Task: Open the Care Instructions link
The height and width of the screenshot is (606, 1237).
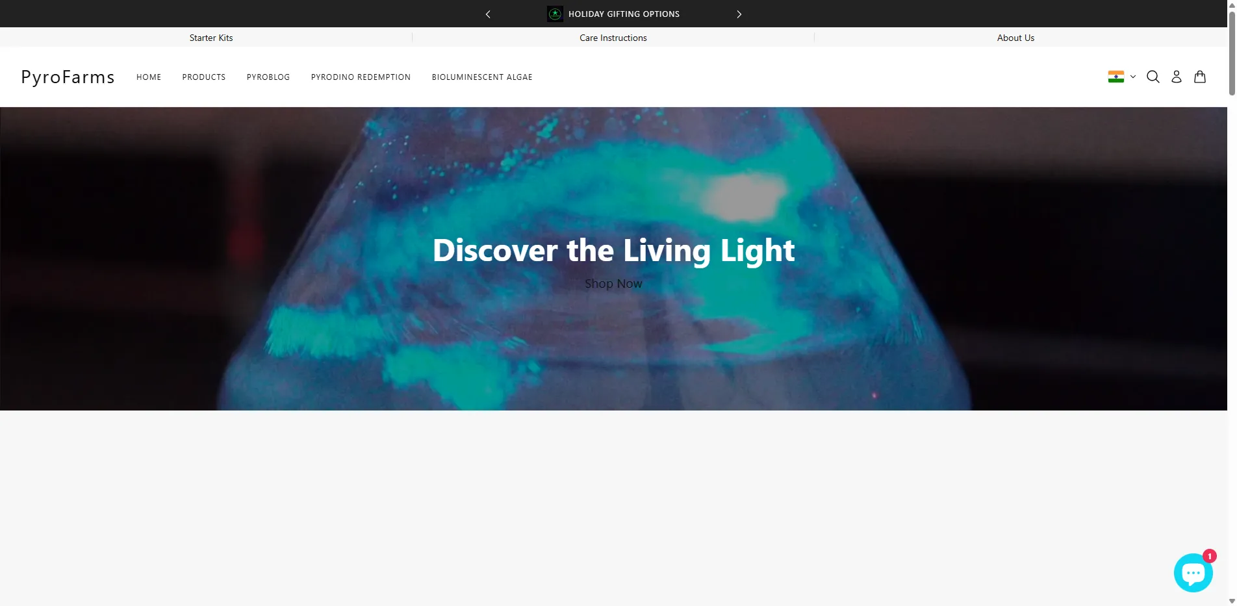Action: [613, 38]
